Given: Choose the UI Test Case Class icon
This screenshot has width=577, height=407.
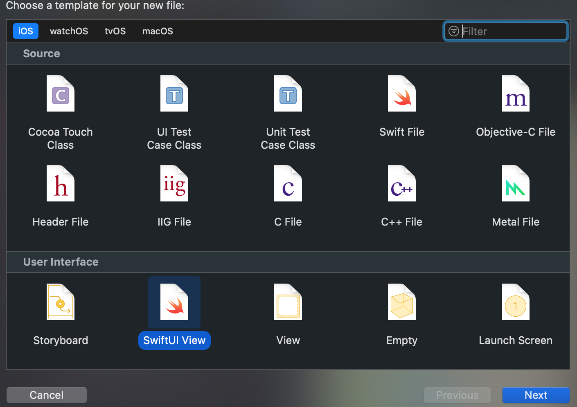Looking at the screenshot, I should tap(174, 94).
